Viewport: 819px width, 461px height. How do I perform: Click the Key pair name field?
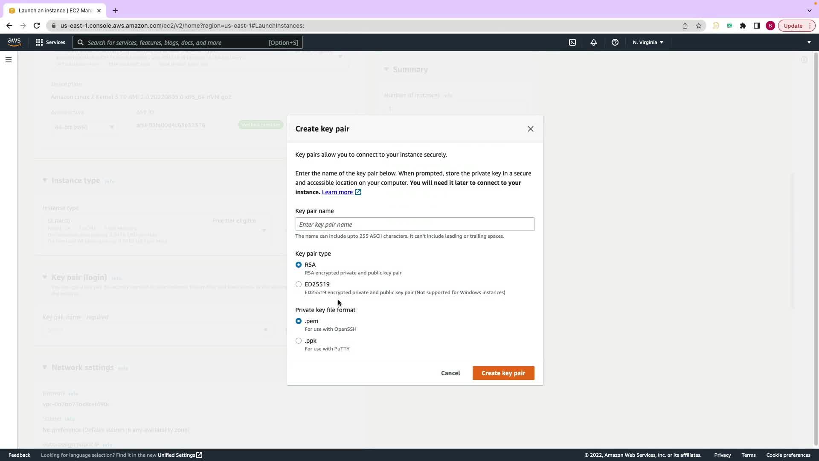[414, 225]
